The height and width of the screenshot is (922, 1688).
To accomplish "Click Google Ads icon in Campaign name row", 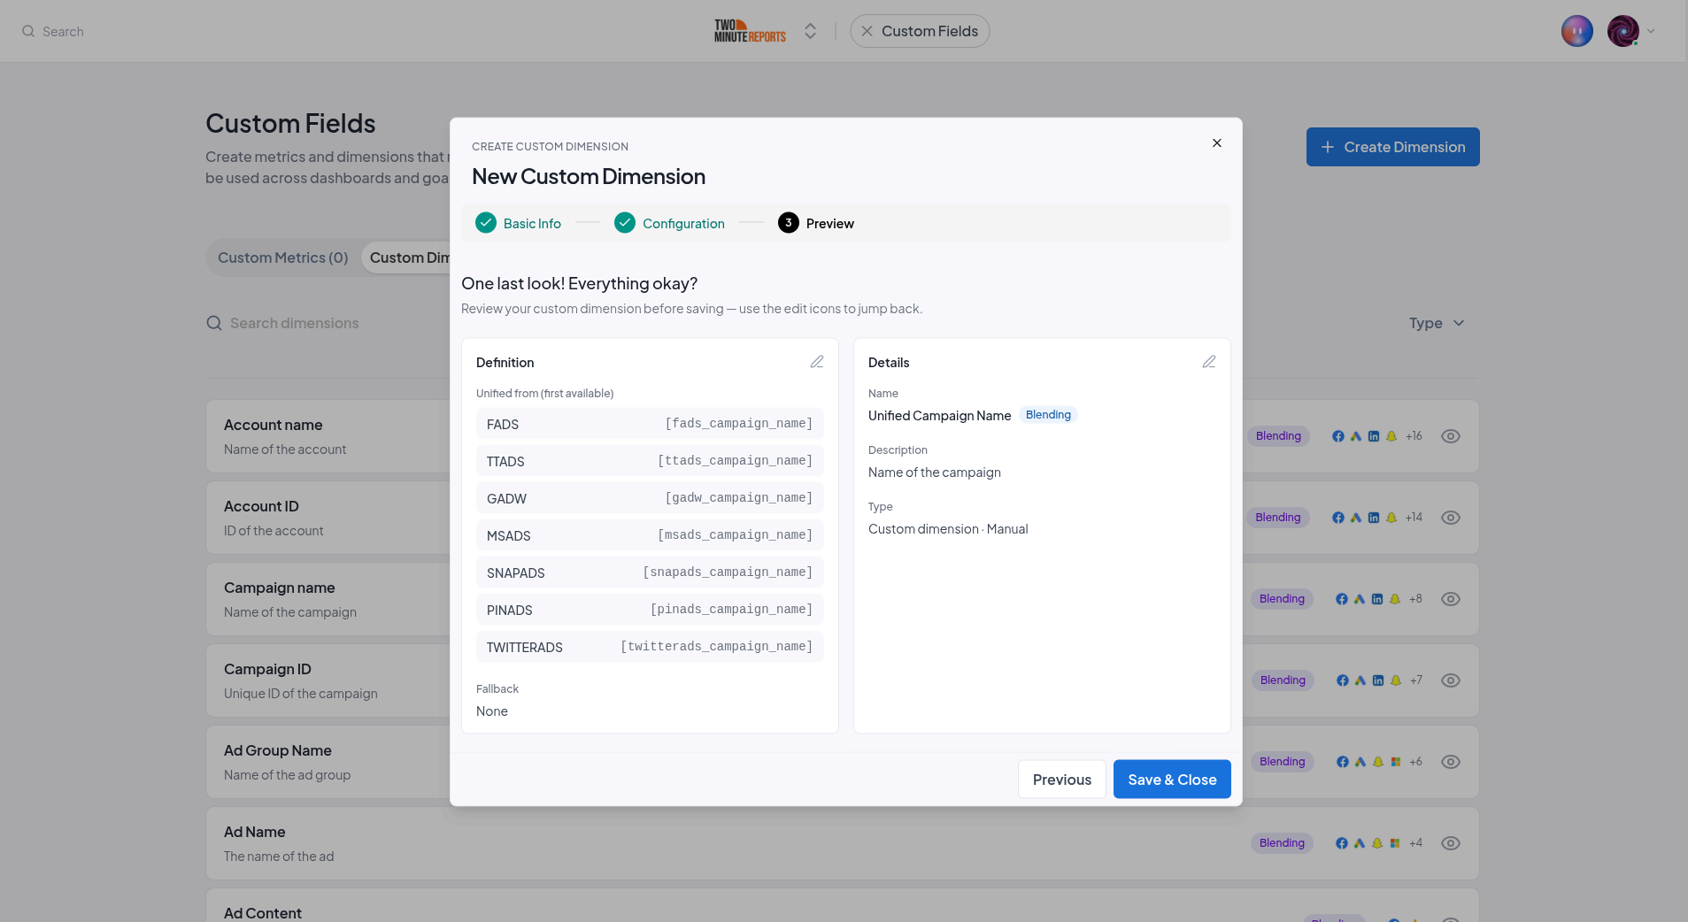I will point(1360,599).
